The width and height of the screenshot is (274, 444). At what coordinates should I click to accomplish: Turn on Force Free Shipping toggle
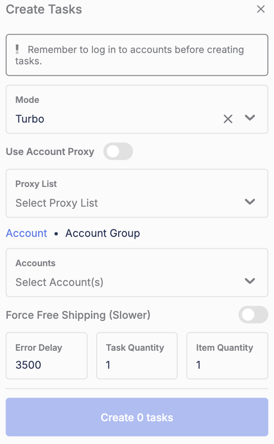(253, 315)
